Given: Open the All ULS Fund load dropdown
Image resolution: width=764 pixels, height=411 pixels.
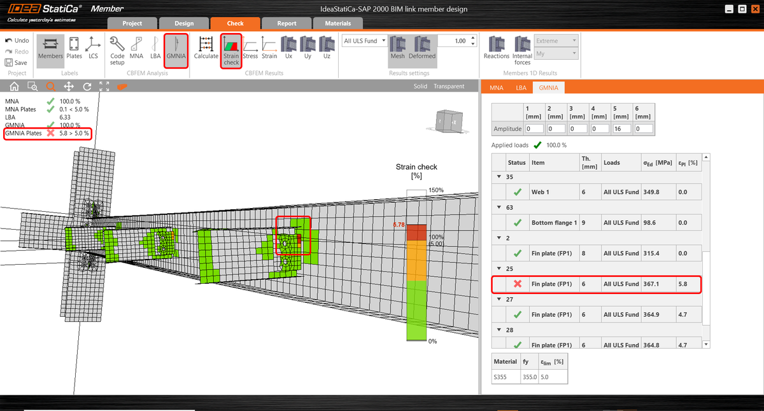Looking at the screenshot, I should pyautogui.click(x=364, y=40).
